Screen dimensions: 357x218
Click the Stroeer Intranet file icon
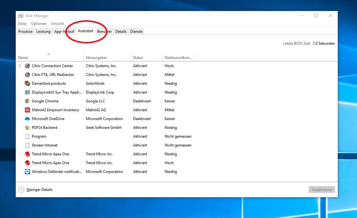tap(27, 145)
